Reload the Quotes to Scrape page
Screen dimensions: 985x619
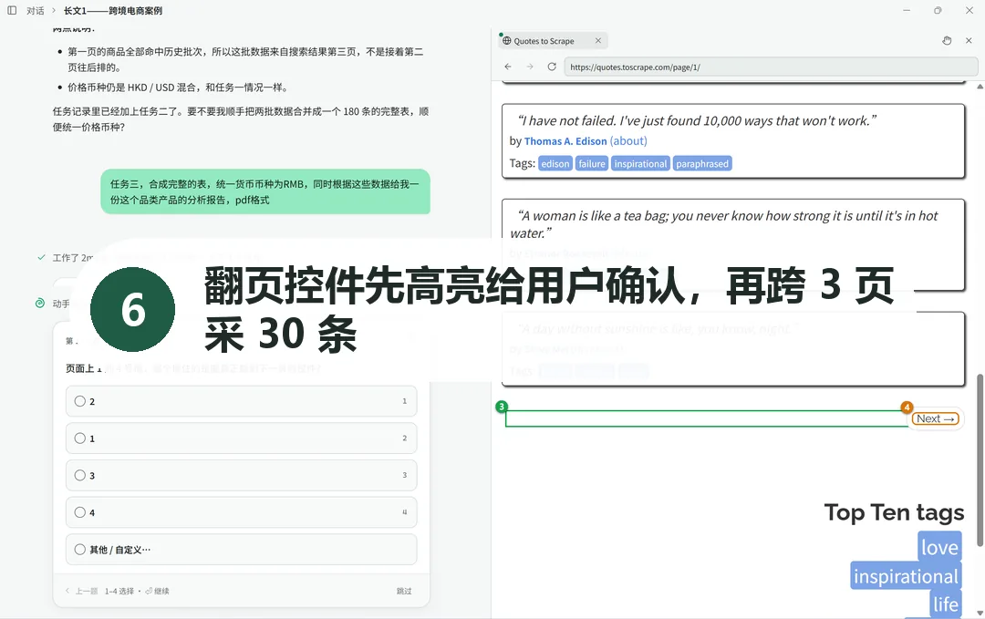click(552, 67)
